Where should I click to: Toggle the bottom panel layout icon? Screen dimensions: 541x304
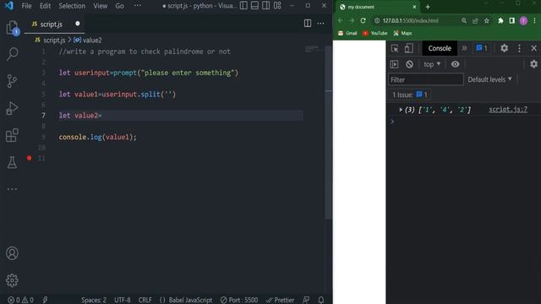tap(254, 6)
